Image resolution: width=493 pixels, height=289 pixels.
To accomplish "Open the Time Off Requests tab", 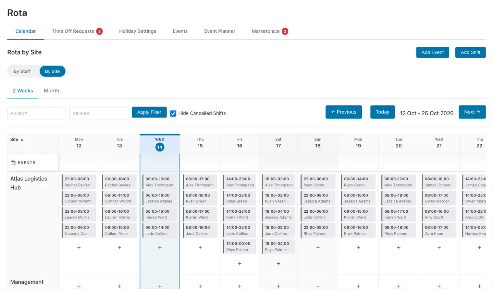I will [77, 31].
